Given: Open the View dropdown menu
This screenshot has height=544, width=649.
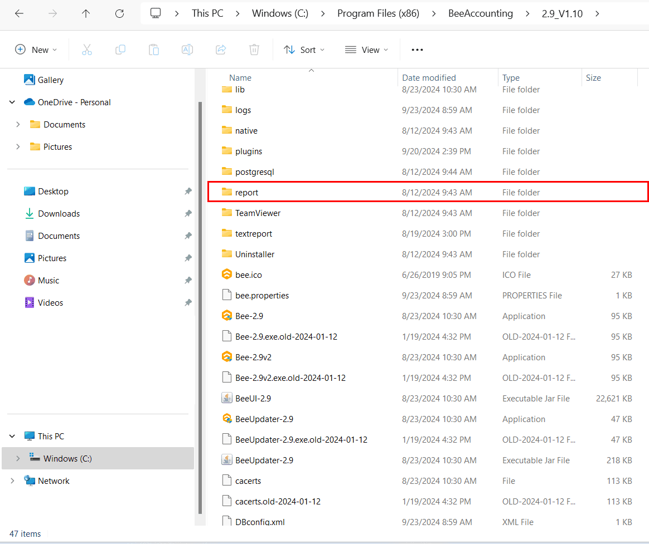Looking at the screenshot, I should point(366,50).
